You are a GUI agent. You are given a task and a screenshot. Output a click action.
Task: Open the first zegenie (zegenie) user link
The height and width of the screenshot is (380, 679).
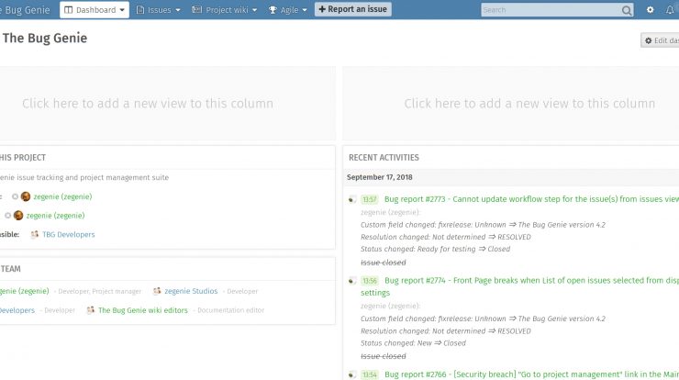(62, 196)
